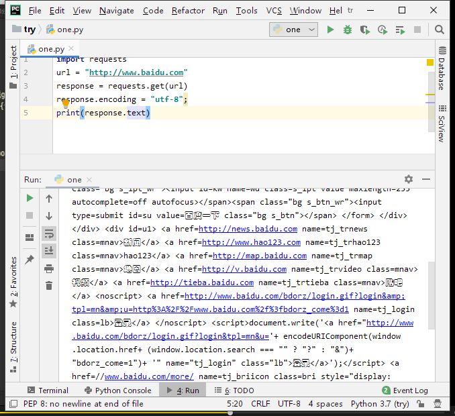Open the View menu

click(82, 11)
